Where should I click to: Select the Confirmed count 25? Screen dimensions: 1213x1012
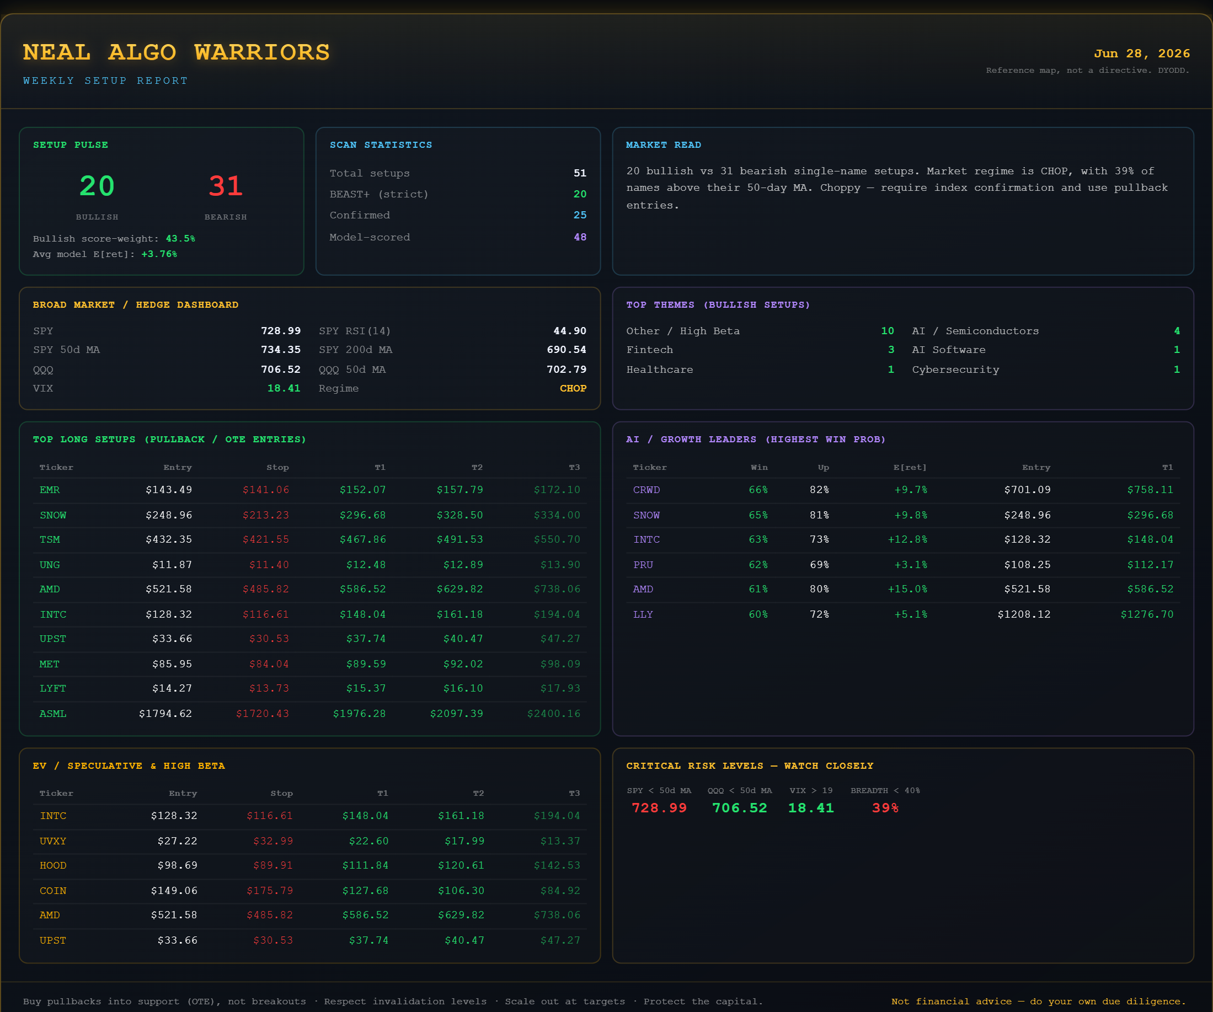pyautogui.click(x=580, y=215)
